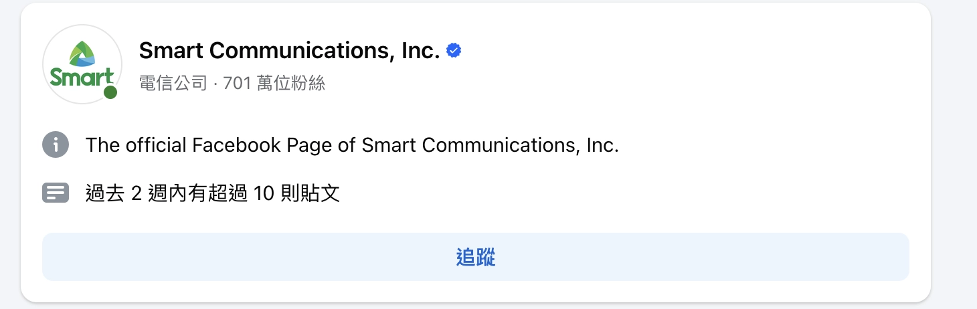
Task: Click the green online status dot
Action: pos(110,93)
